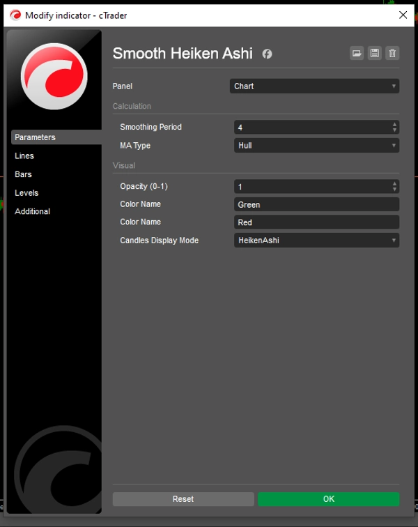The height and width of the screenshot is (527, 418).
Task: Show the Additional settings section
Action: (33, 211)
